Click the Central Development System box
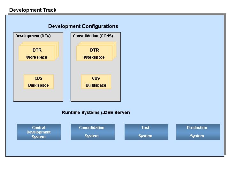Image resolution: width=230 pixels, height=172 pixels. [x=39, y=132]
